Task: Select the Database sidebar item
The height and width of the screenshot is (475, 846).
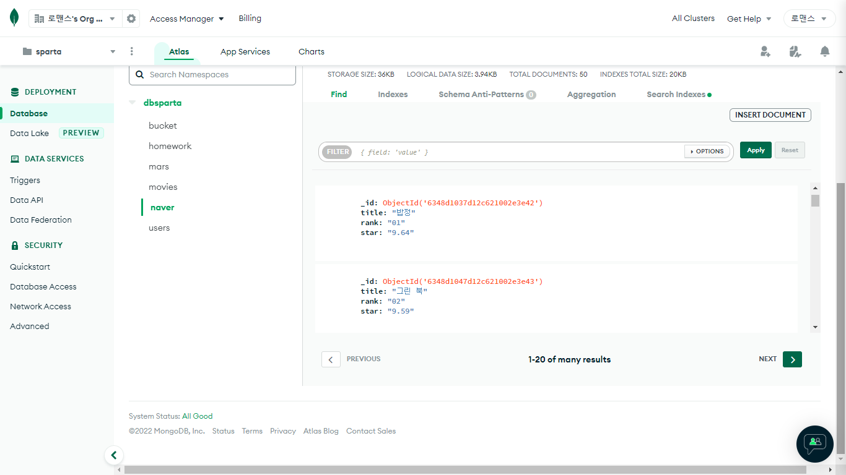Action: coord(57,113)
